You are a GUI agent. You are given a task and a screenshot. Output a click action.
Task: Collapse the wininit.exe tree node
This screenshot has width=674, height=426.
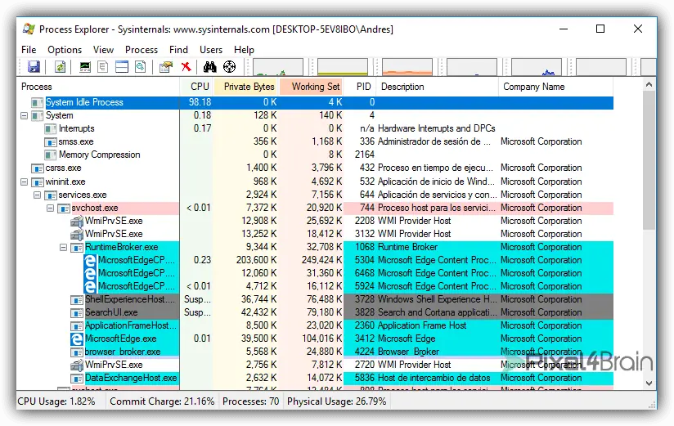24,182
